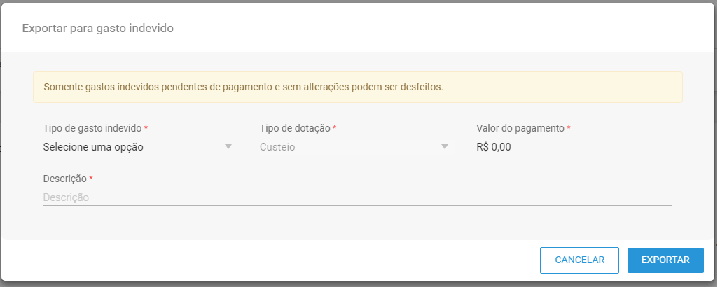This screenshot has height=287, width=720.
Task: Click the red asterisk beside Tipo de gasto indevido
Action: click(x=146, y=127)
